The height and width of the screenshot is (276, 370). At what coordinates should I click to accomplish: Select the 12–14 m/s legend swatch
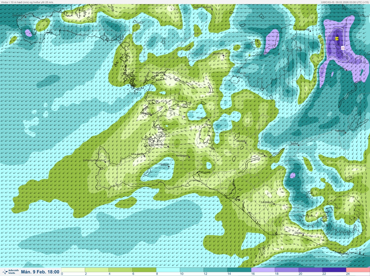pyautogui.click(x=216, y=270)
